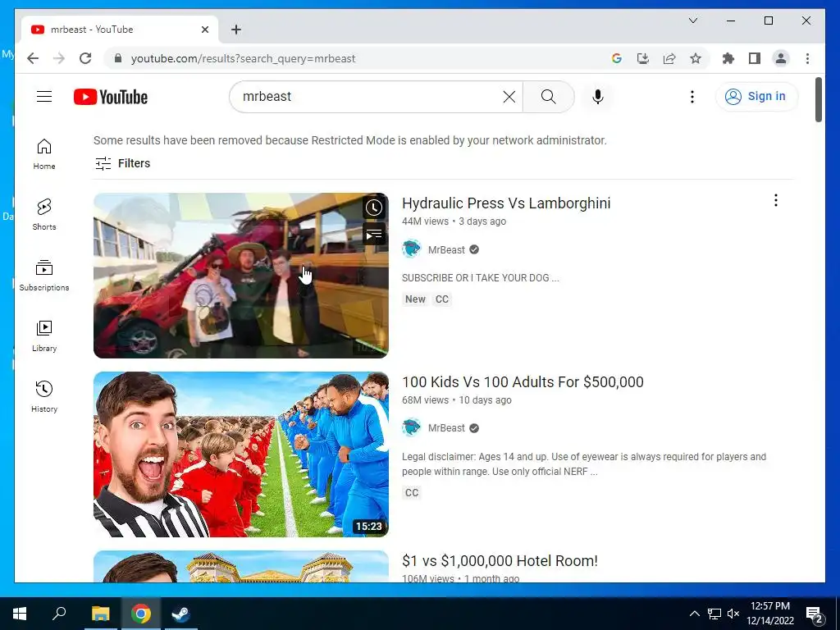Viewport: 840px width, 630px height.
Task: Share this page icon in address bar
Action: tap(669, 58)
